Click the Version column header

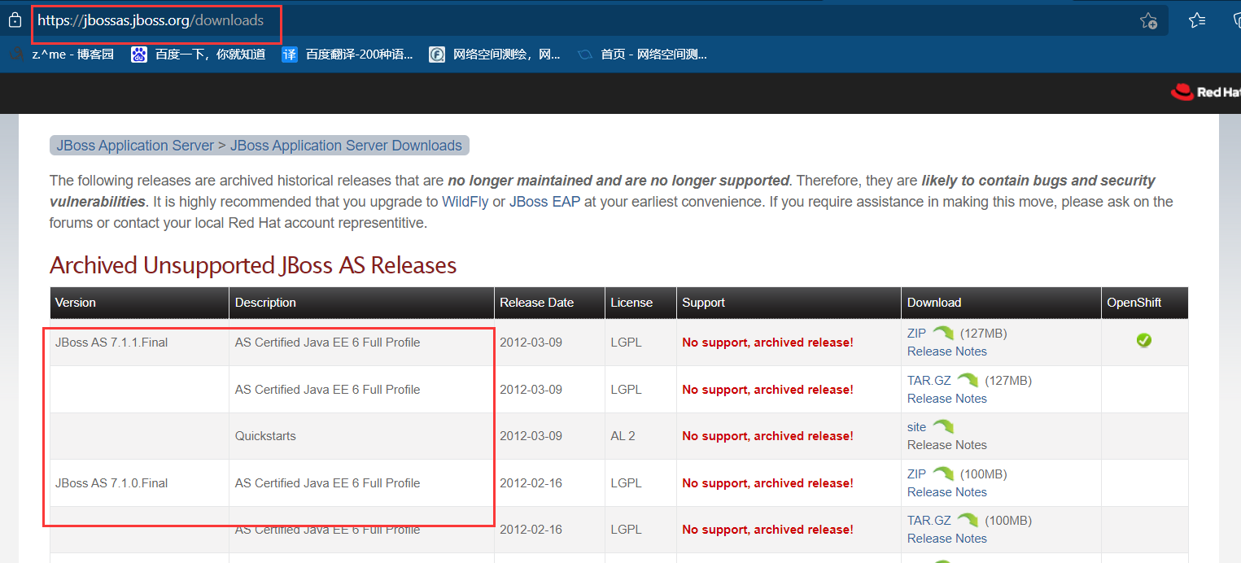click(139, 303)
